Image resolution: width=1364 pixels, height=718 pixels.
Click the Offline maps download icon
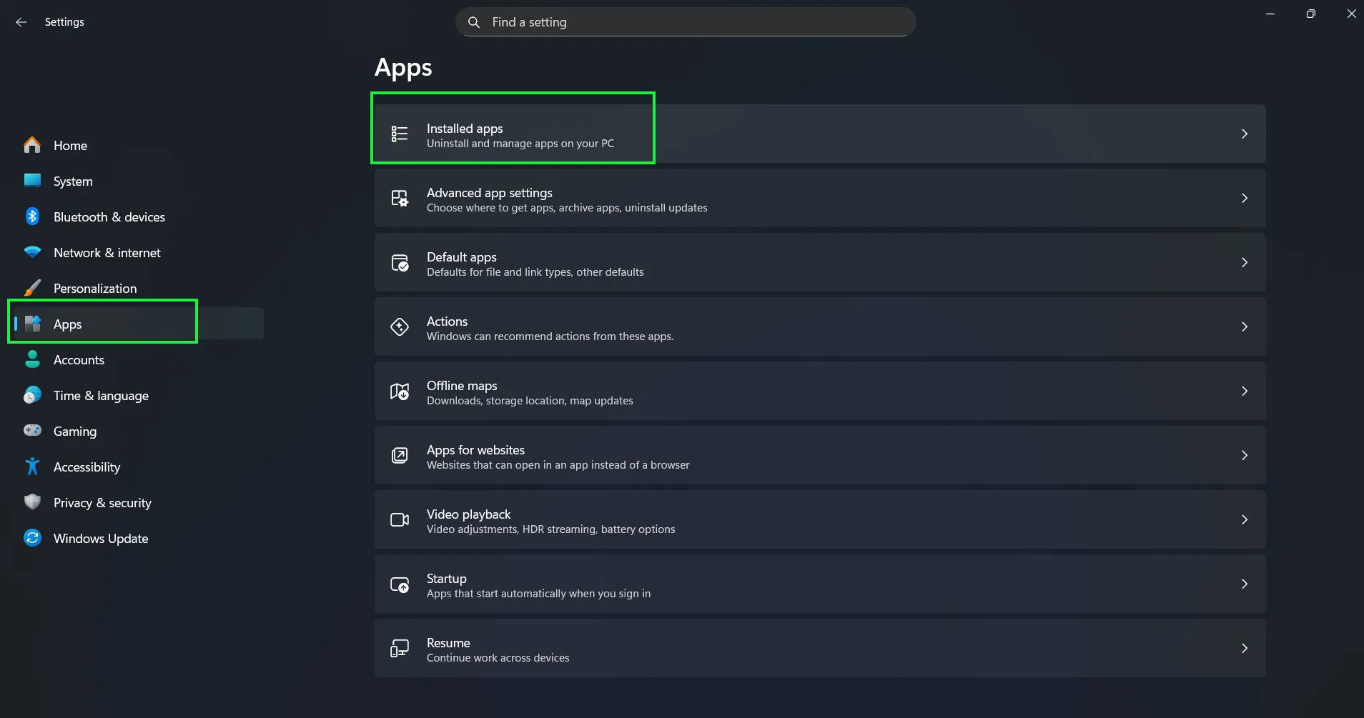400,391
